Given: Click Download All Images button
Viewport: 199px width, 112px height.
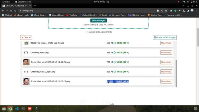Looking at the screenshot, I should click(x=164, y=37).
